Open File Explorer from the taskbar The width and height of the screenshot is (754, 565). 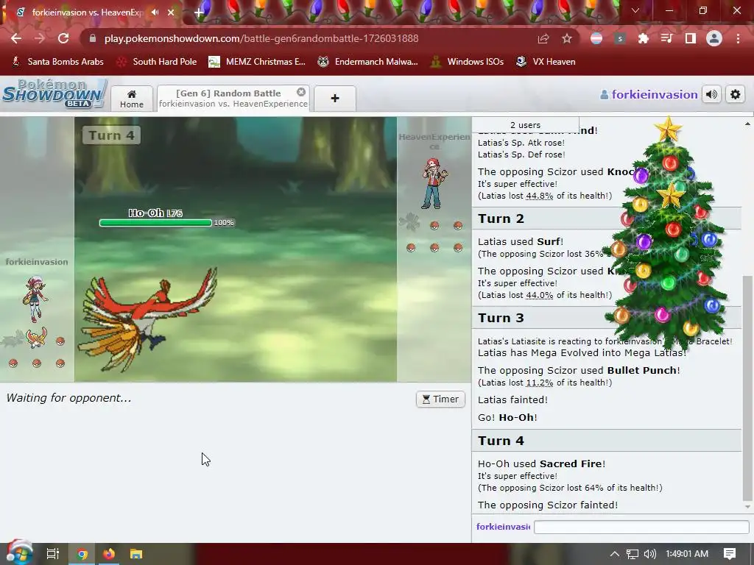[x=136, y=554]
